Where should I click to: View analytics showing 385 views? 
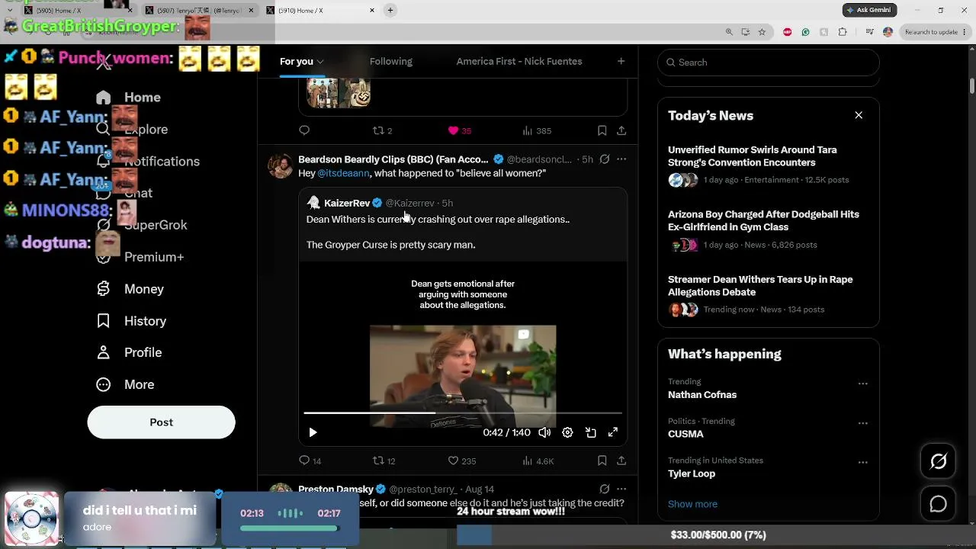[537, 130]
